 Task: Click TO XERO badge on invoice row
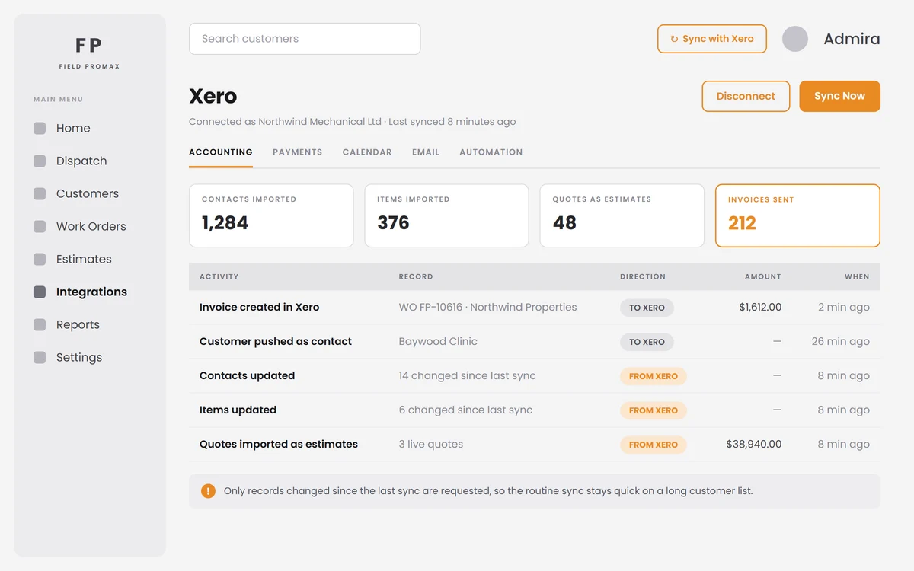[647, 308]
